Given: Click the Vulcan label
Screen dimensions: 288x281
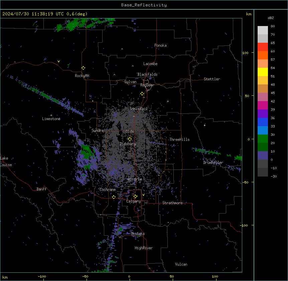Looking at the screenshot, I should (181, 264).
